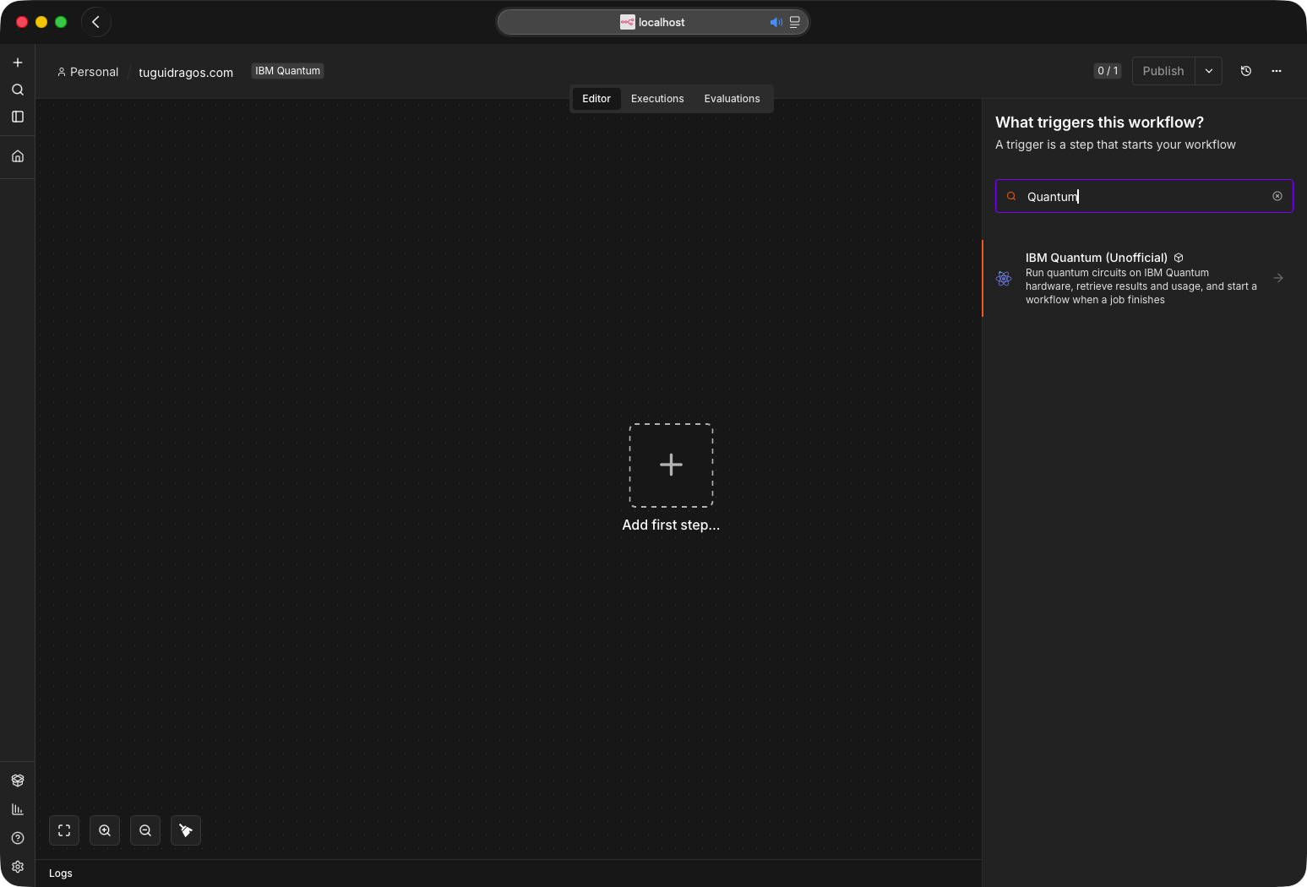
Task: Toggle the sidebar panel icon
Action: point(18,117)
